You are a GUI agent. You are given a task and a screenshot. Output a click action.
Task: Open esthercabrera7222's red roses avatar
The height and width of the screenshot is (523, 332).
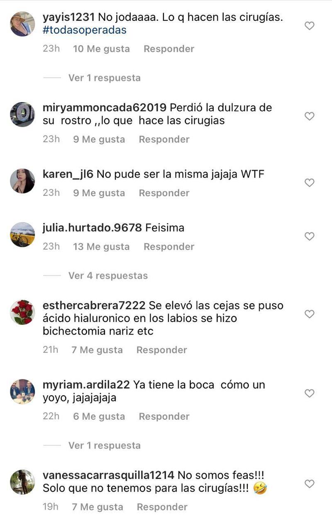[x=22, y=312]
